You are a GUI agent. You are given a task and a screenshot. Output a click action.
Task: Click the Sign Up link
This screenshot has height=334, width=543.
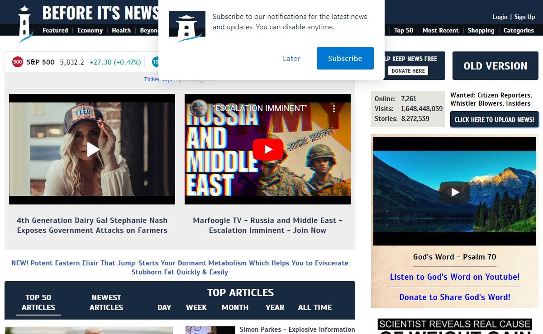pyautogui.click(x=524, y=17)
